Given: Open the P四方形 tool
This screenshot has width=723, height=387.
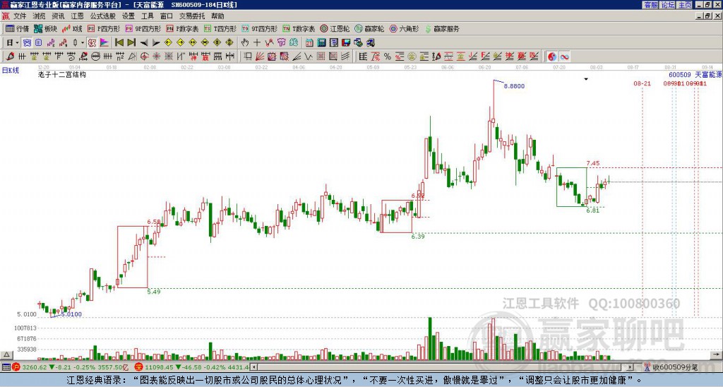Looking at the screenshot, I should 104,28.
